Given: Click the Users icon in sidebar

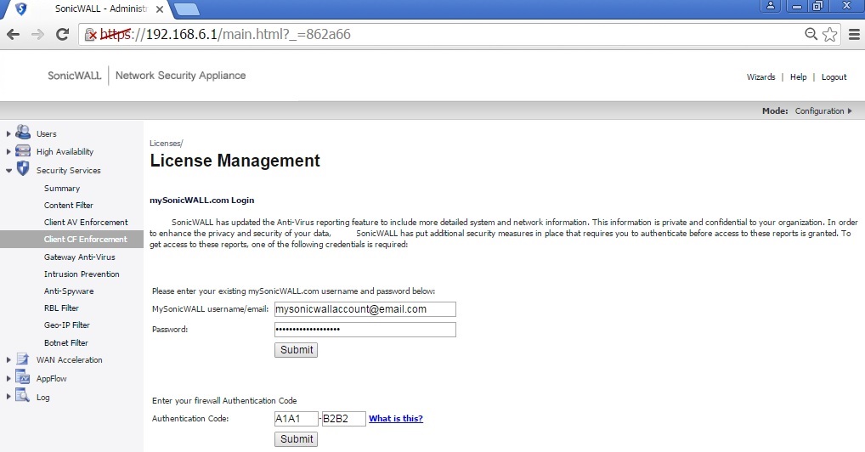Looking at the screenshot, I should click(x=24, y=133).
